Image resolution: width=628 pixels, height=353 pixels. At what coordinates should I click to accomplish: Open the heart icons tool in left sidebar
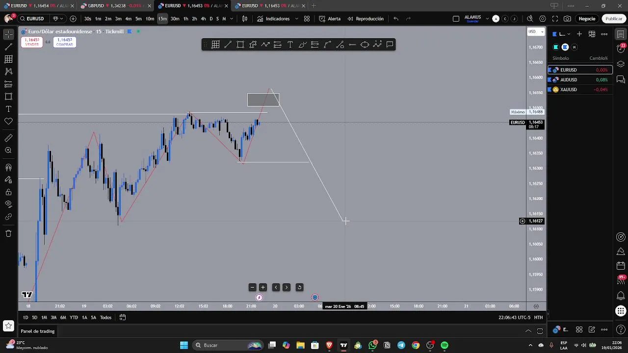[8, 121]
